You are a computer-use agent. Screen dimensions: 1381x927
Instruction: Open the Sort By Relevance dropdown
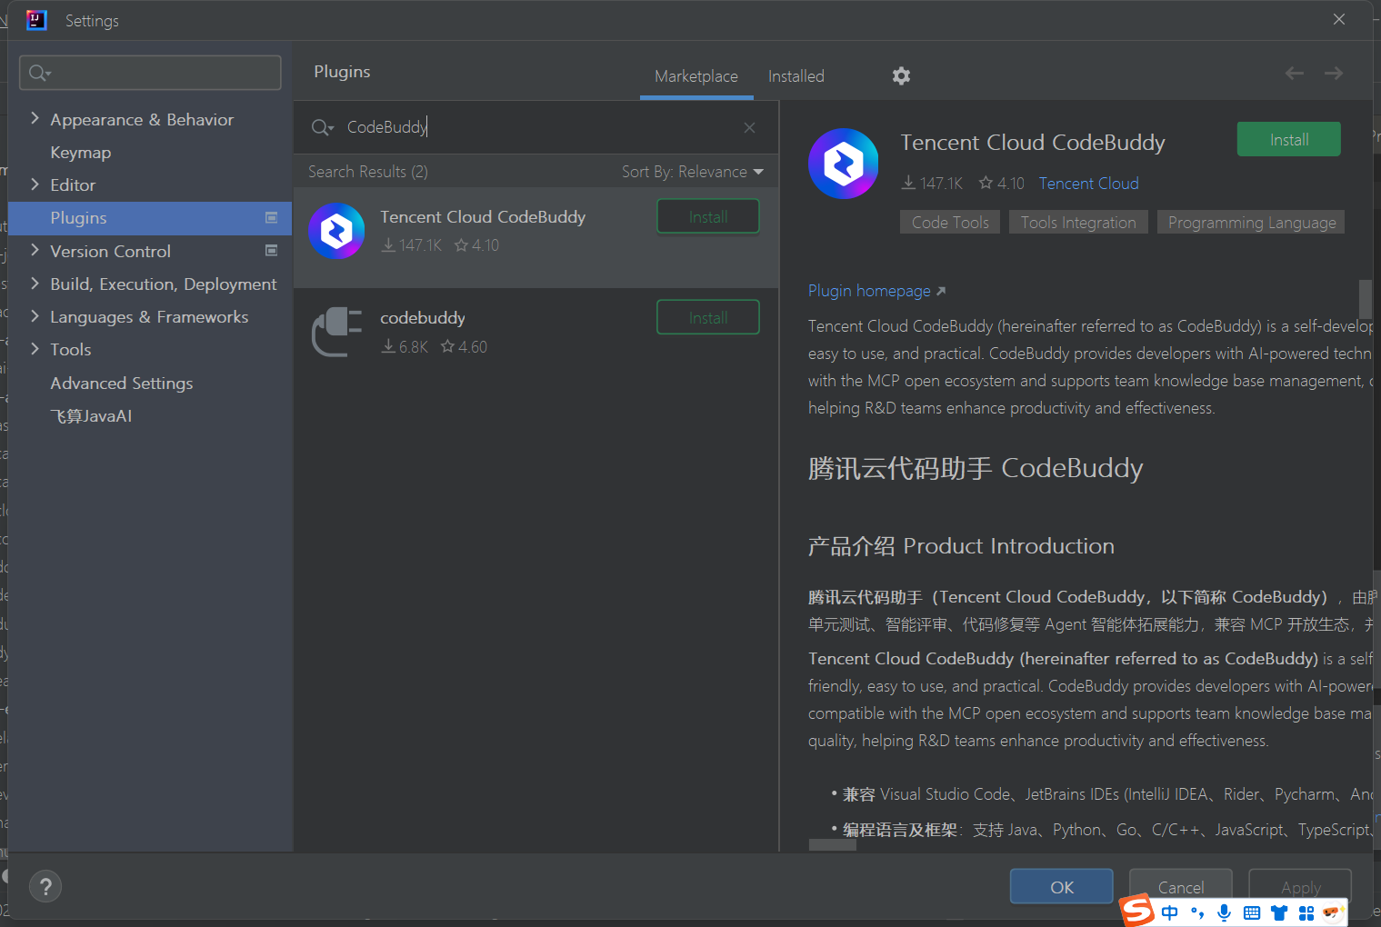pyautogui.click(x=693, y=171)
